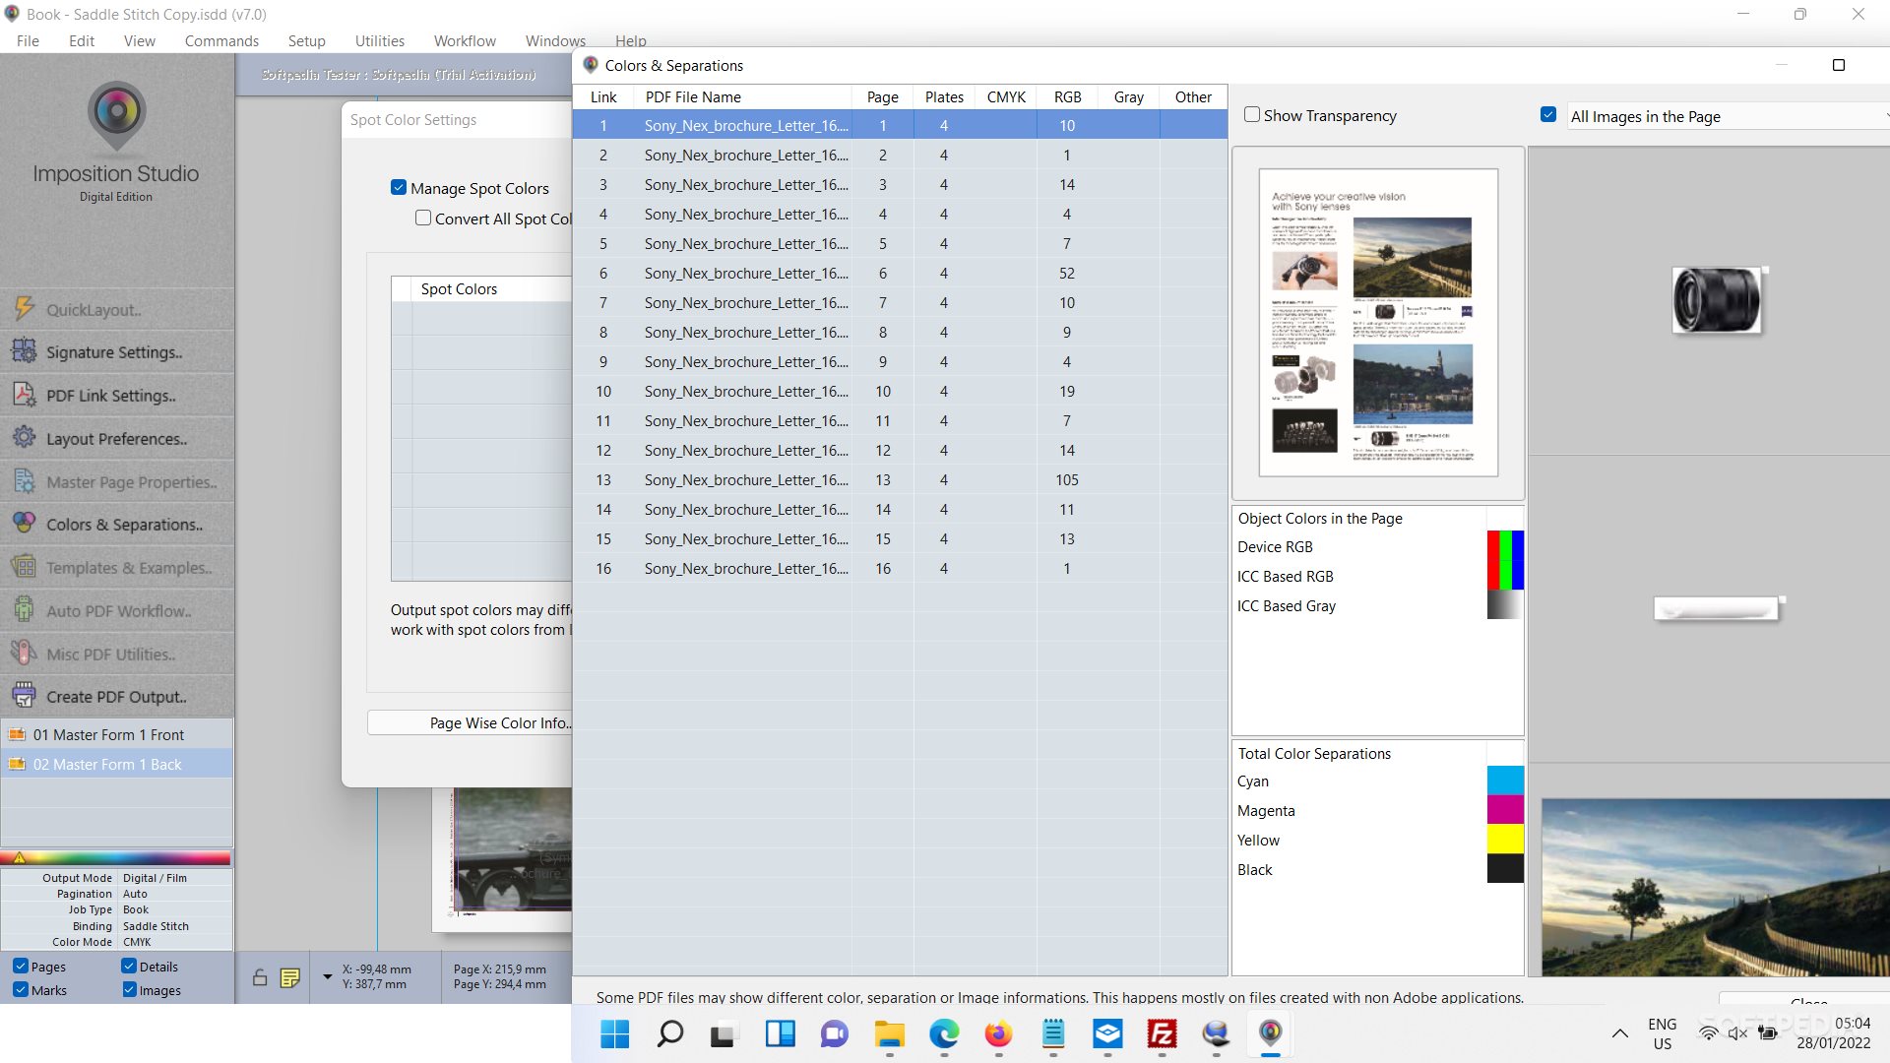
Task: Uncheck the All Images in the Page checkbox
Action: tap(1548, 115)
